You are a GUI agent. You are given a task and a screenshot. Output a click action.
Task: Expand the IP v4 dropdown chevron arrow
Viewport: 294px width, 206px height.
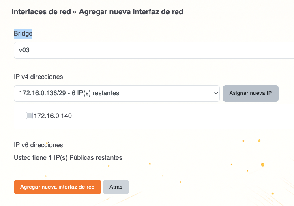(215, 93)
